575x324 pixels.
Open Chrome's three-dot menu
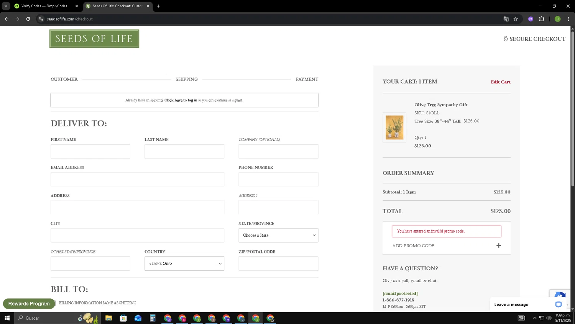coord(568,19)
